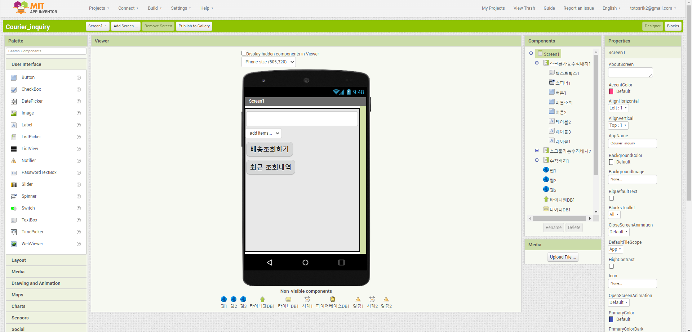Click the help icon next to Slider
The width and height of the screenshot is (692, 332).
click(x=79, y=184)
